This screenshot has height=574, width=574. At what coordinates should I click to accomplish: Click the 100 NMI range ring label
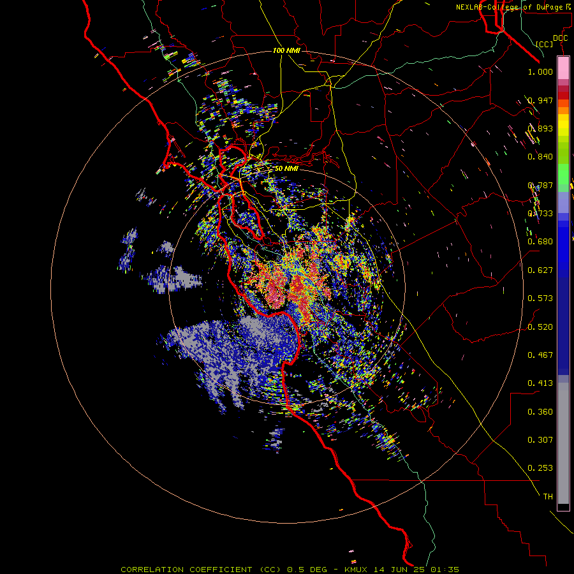(286, 50)
